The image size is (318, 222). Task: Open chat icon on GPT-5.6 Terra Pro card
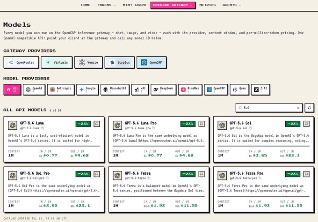[306, 174]
